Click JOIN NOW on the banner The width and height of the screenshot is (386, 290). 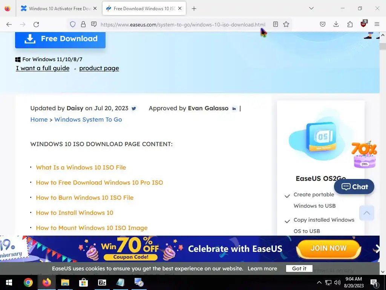(329, 248)
